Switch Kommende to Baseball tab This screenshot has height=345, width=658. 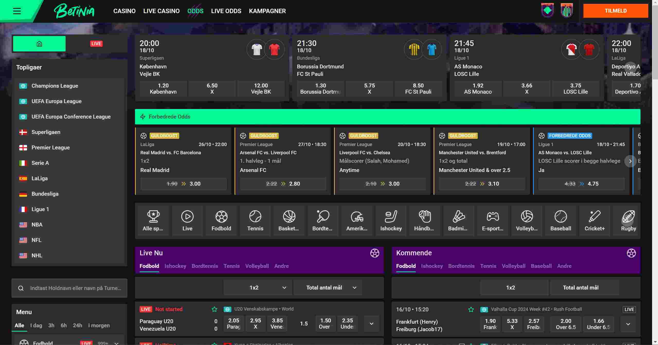541,266
